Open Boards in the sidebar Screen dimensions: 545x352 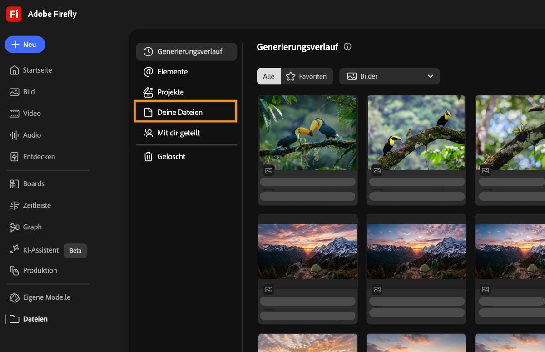coord(27,184)
